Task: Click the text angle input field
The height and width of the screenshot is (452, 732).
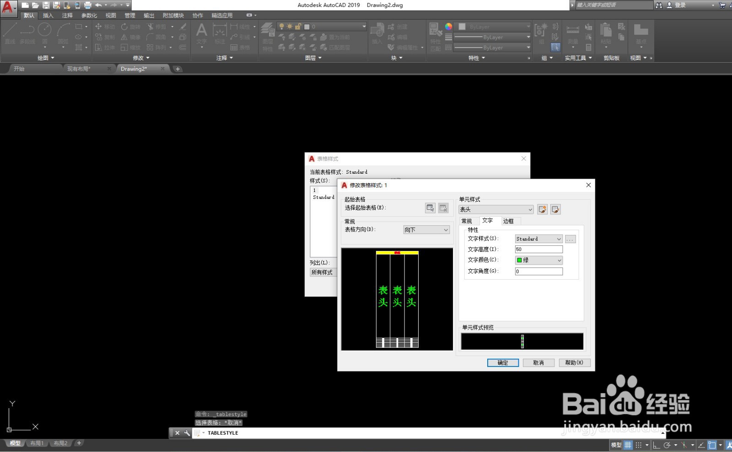Action: 539,271
